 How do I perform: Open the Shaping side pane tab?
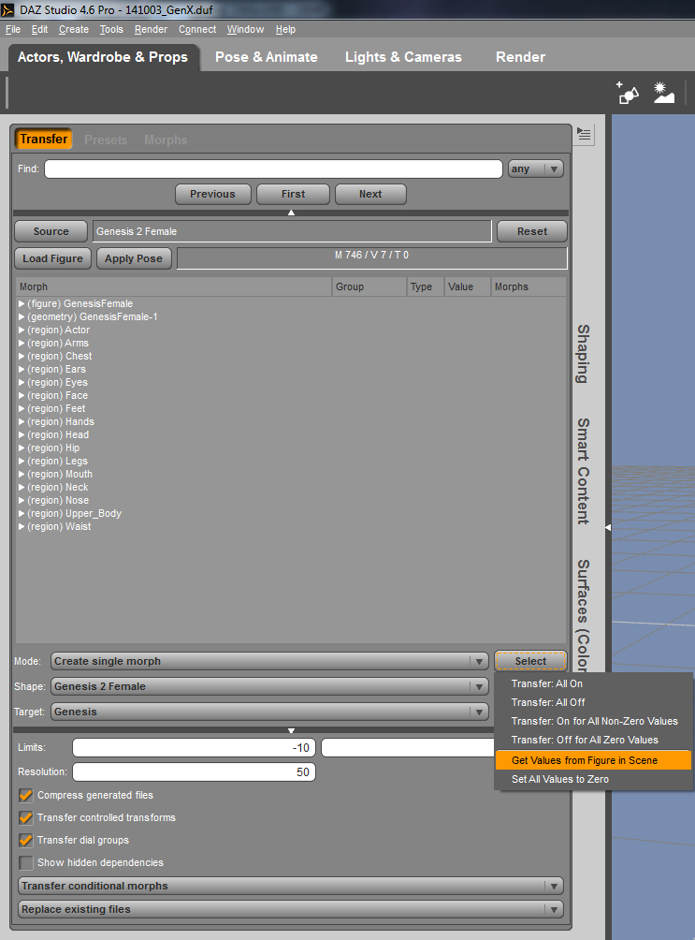tap(583, 354)
